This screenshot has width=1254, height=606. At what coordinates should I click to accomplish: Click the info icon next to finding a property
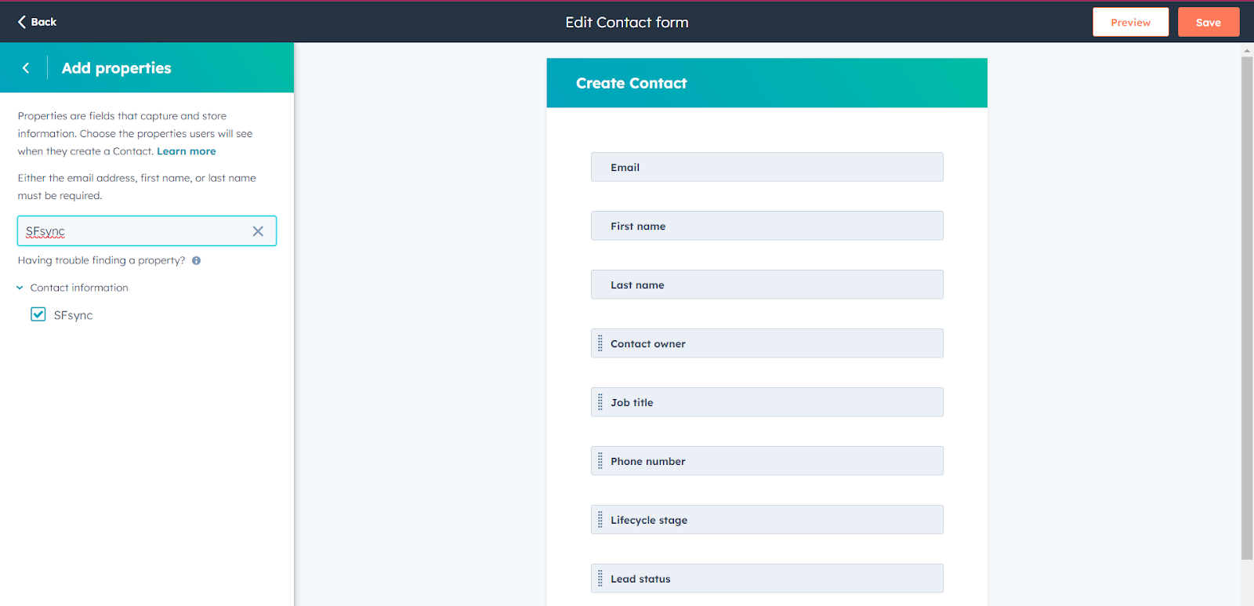(x=196, y=260)
